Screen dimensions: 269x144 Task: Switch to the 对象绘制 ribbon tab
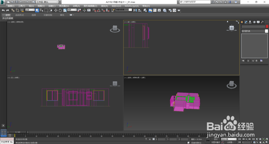tap(48, 15)
